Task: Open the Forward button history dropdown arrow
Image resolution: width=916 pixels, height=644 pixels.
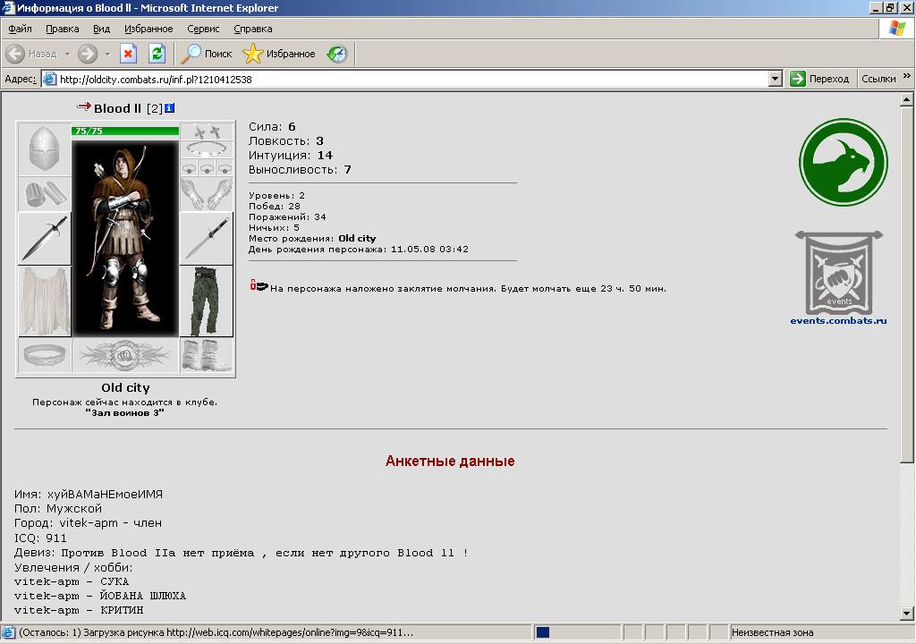Action: 107,54
